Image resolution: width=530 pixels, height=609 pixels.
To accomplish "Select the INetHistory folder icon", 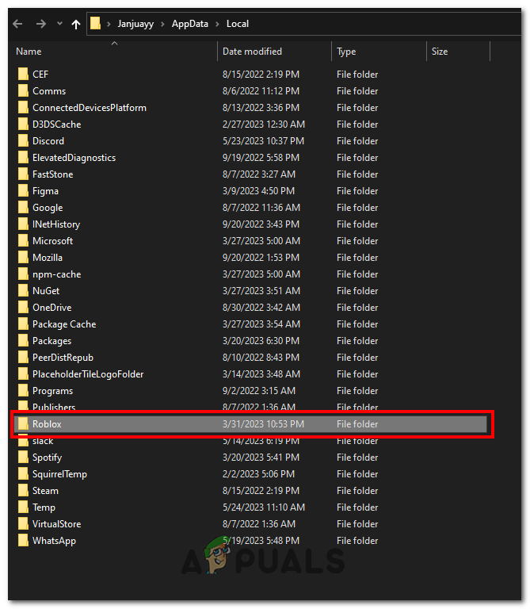I will point(23,224).
